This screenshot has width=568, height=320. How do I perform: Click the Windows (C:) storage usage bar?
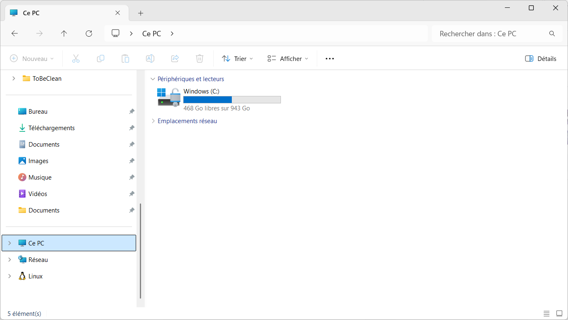pos(232,99)
